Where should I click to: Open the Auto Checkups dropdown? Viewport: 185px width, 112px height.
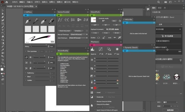click(x=79, y=38)
